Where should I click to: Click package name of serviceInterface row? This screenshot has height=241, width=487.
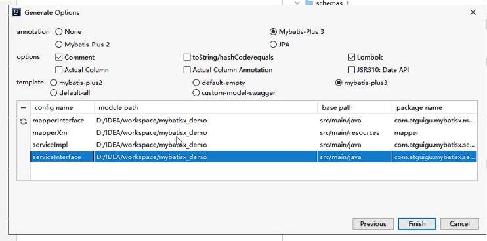pyautogui.click(x=434, y=157)
